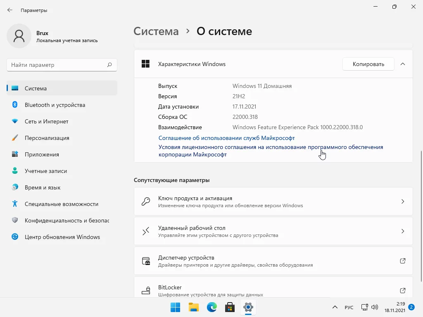Open Удаленный рабочий стол chevron

coord(403,231)
